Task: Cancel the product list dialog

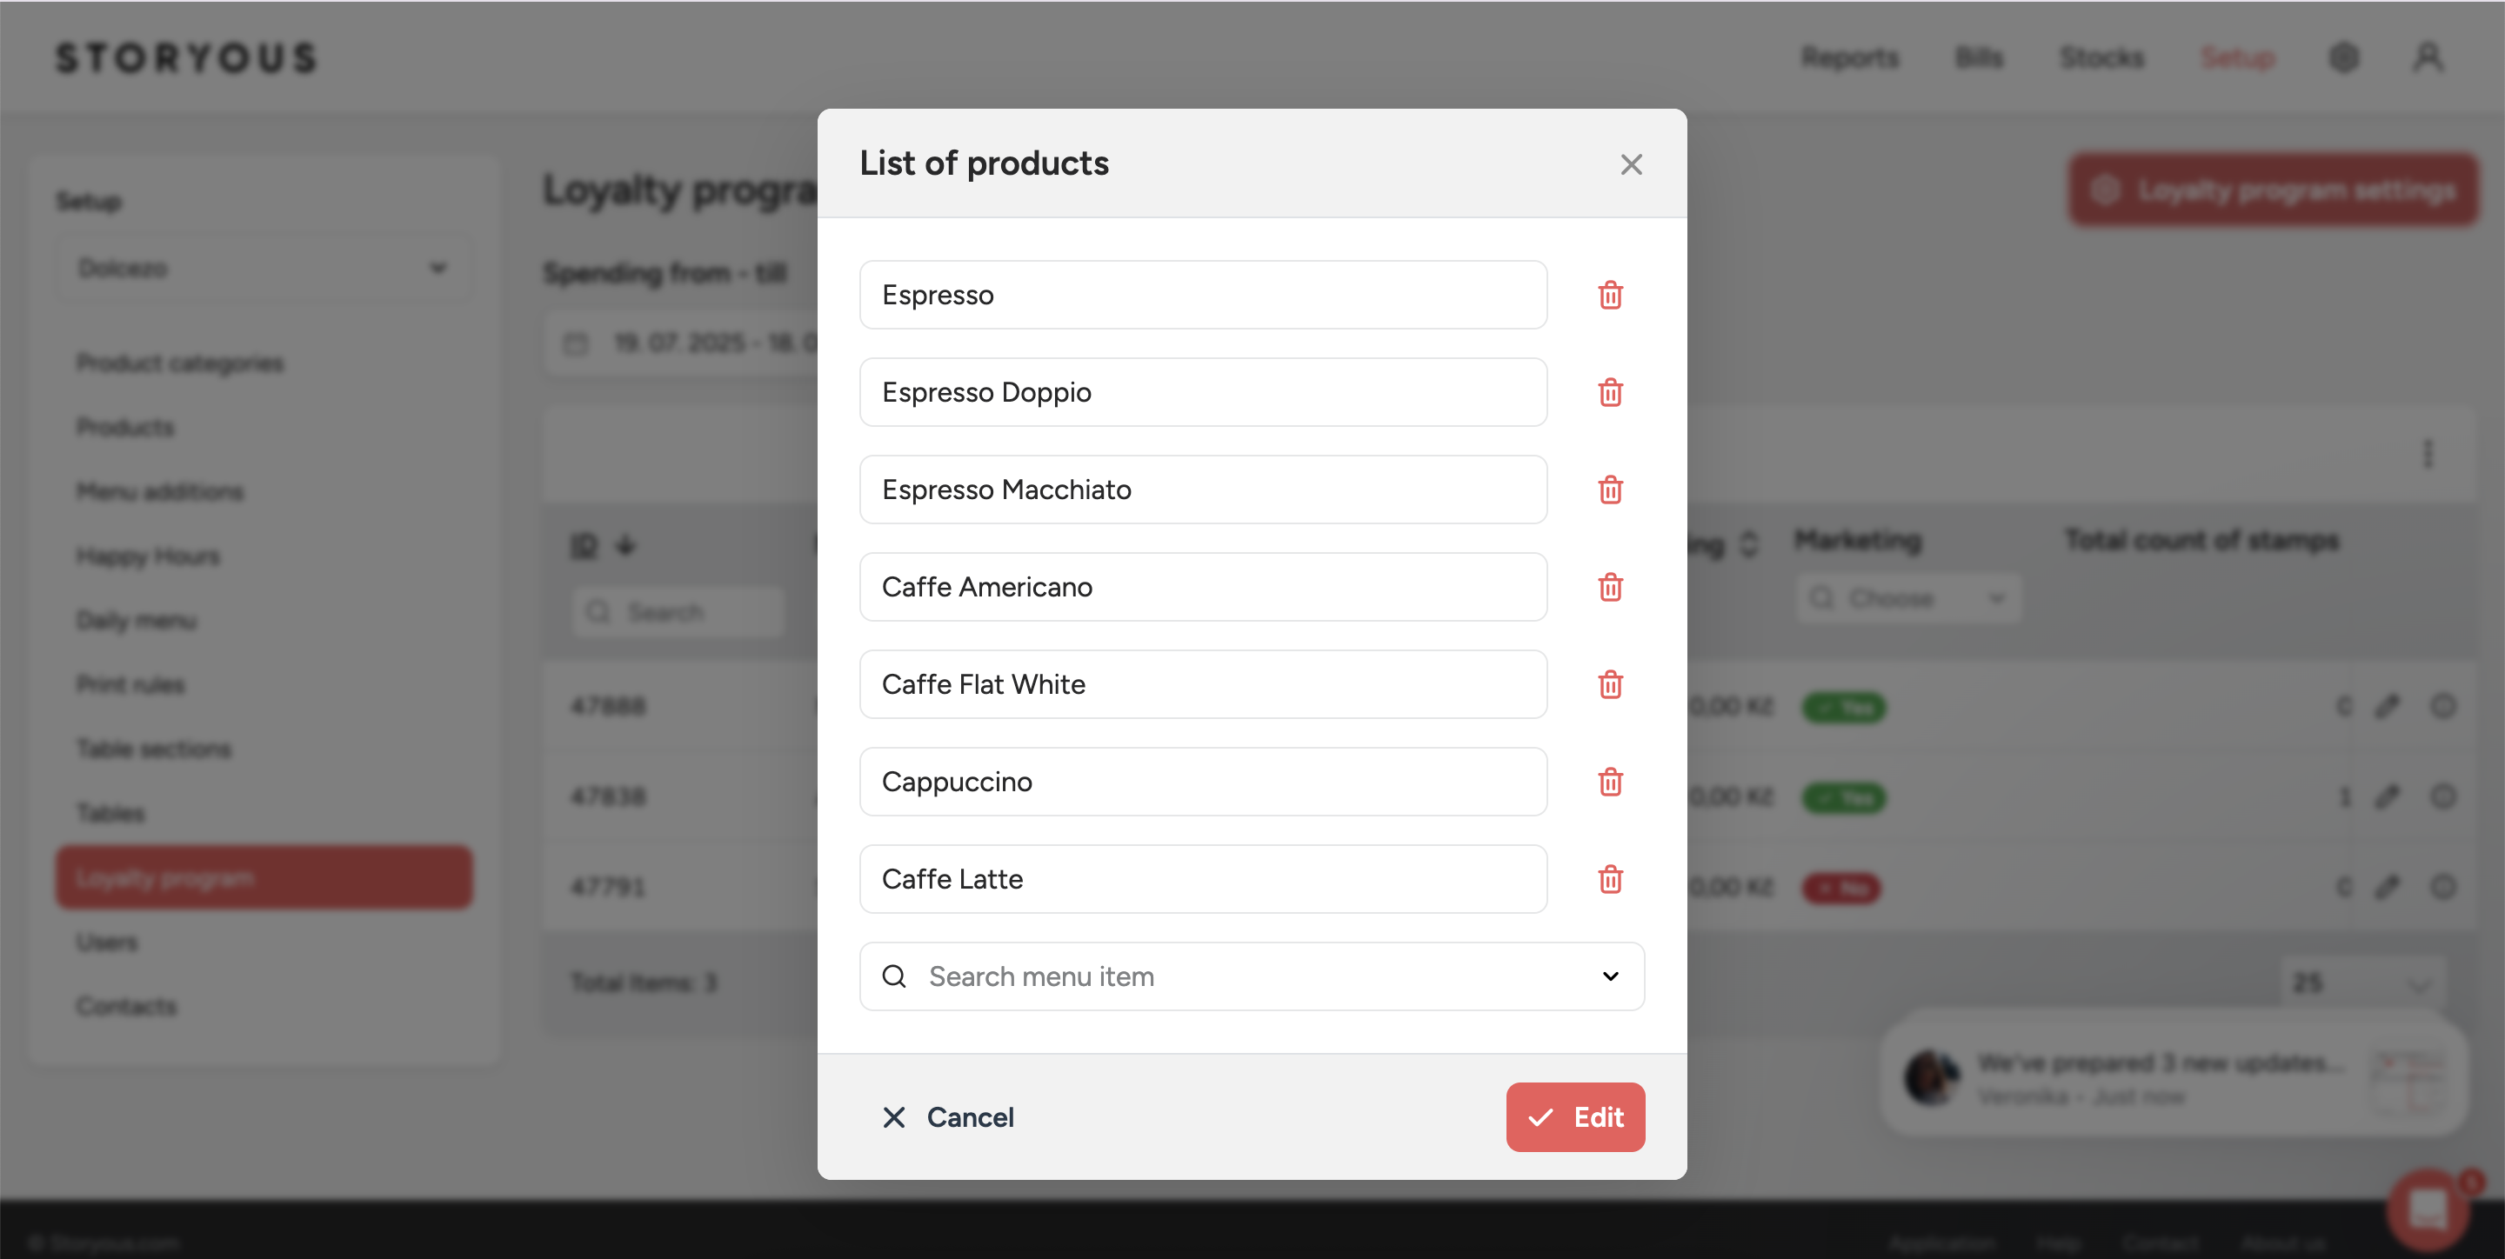Action: click(948, 1117)
